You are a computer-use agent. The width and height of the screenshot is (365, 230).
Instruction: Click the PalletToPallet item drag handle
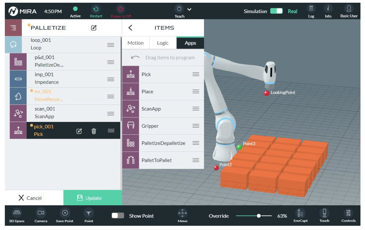coord(196,160)
